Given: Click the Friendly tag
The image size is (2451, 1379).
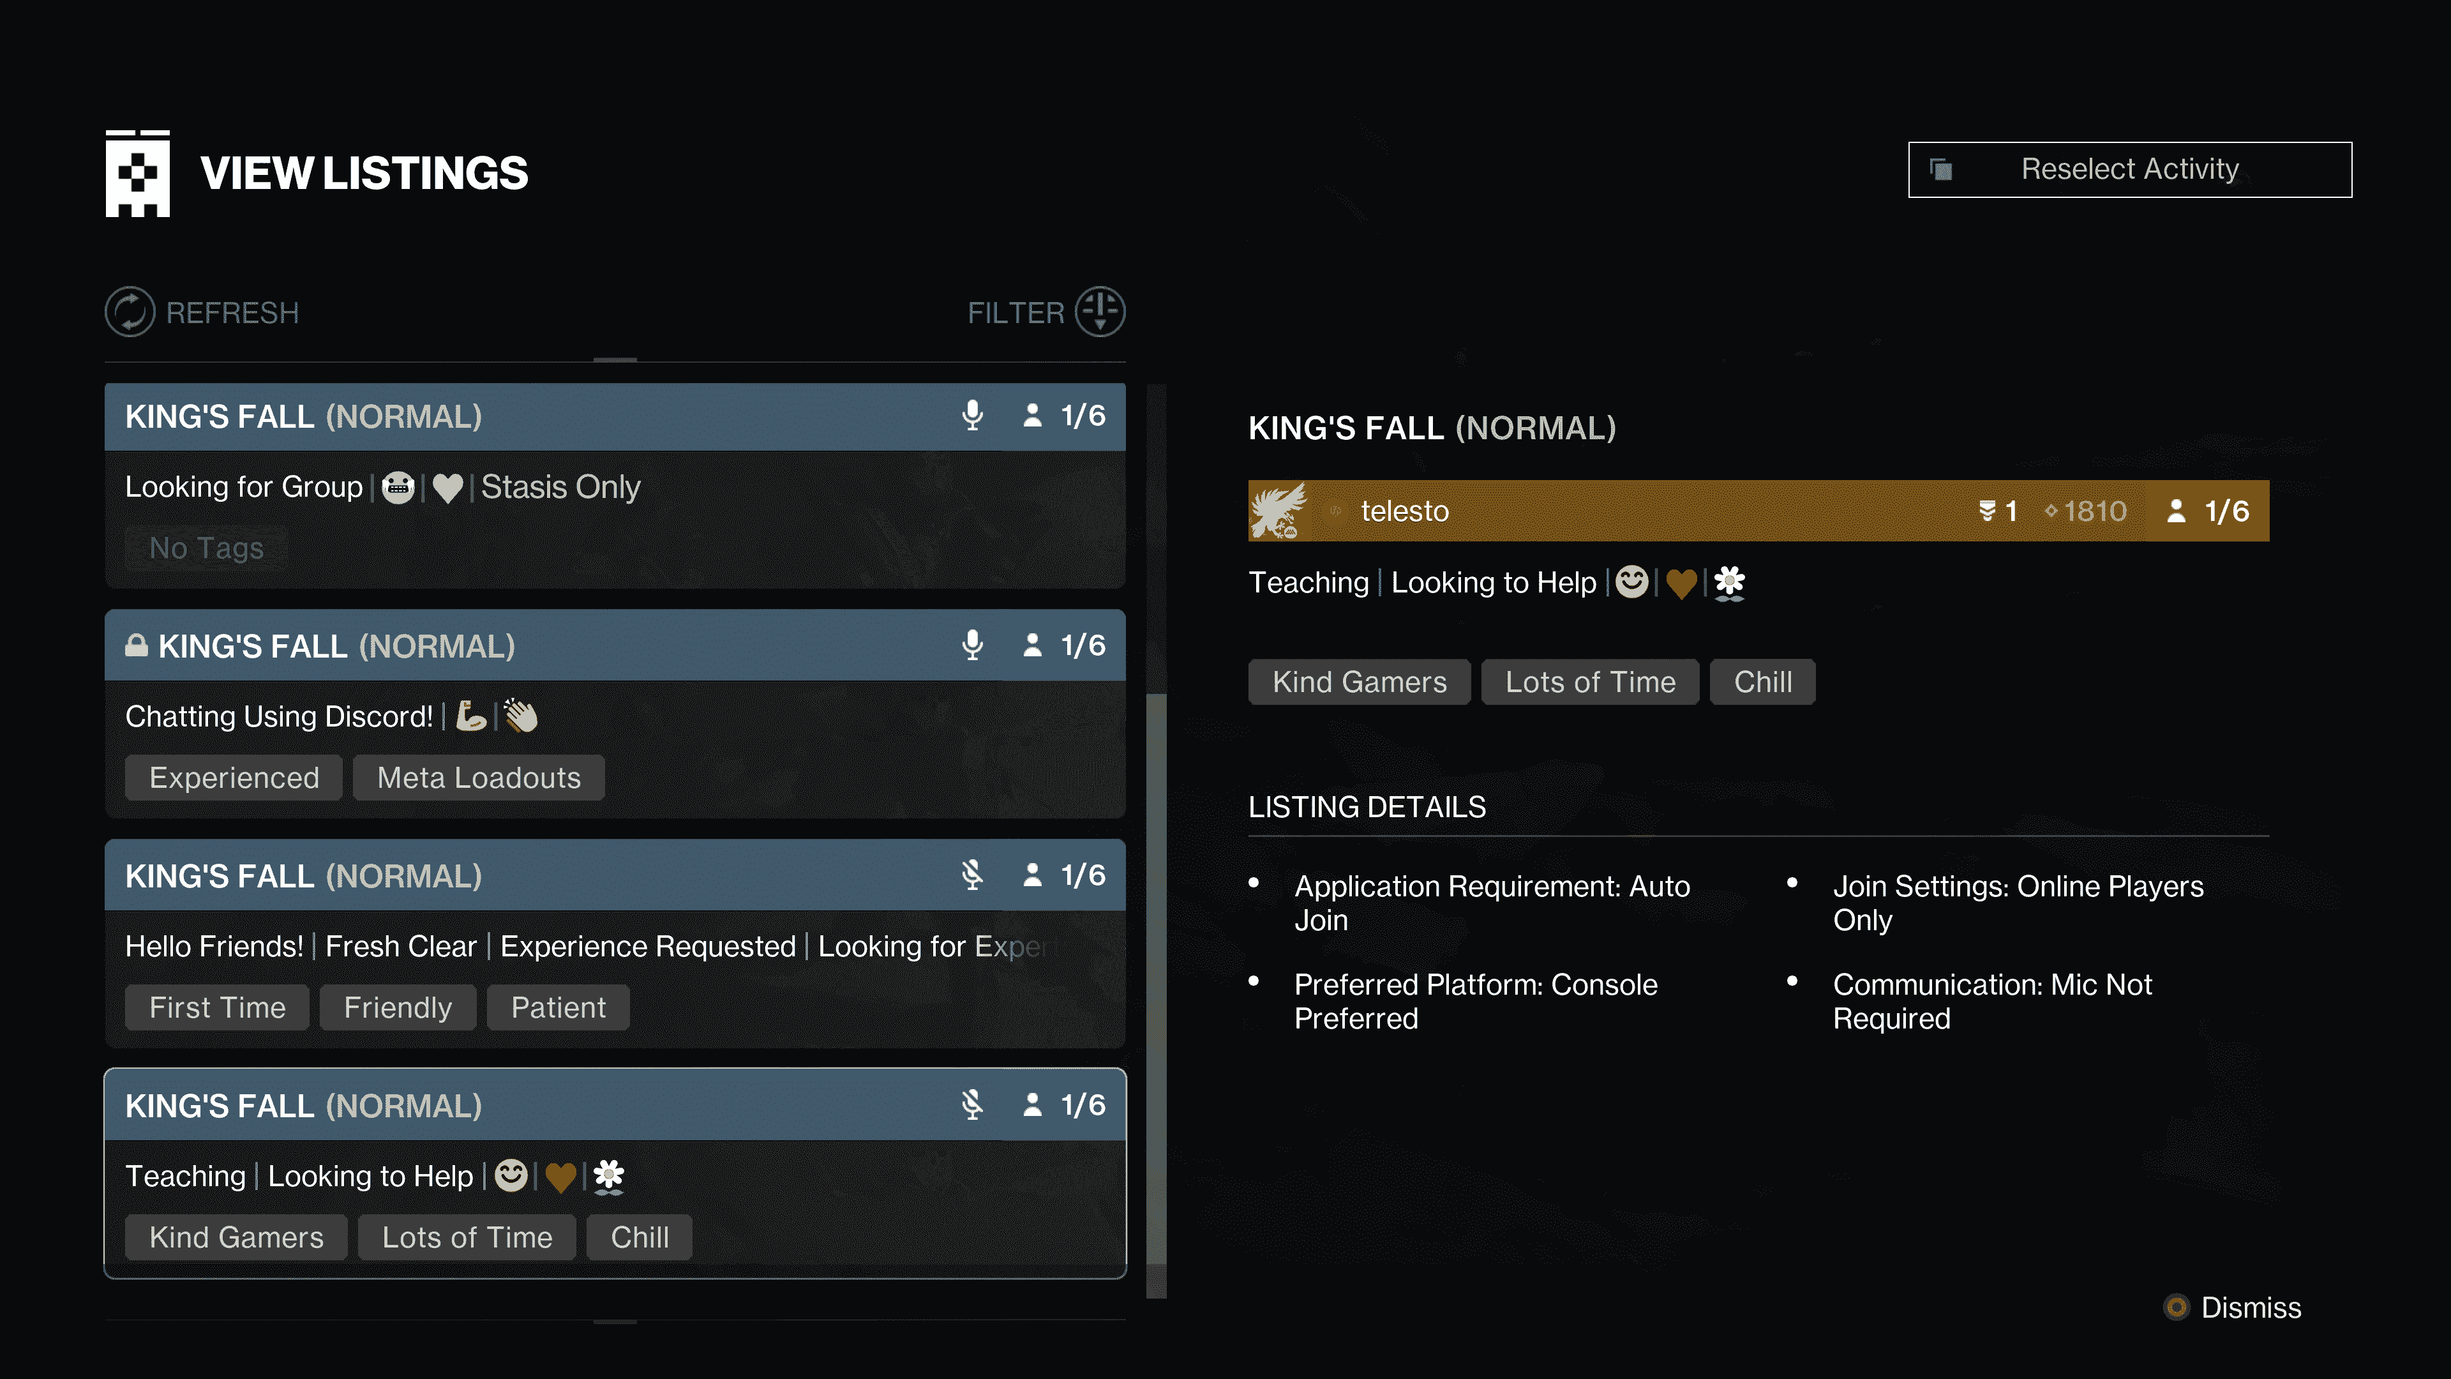Looking at the screenshot, I should [x=398, y=1007].
